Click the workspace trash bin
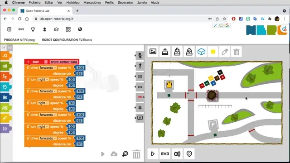This screenshot has height=163, width=290. [136, 154]
